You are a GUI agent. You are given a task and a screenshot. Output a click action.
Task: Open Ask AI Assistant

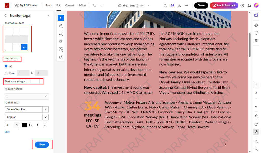click(x=224, y=5)
